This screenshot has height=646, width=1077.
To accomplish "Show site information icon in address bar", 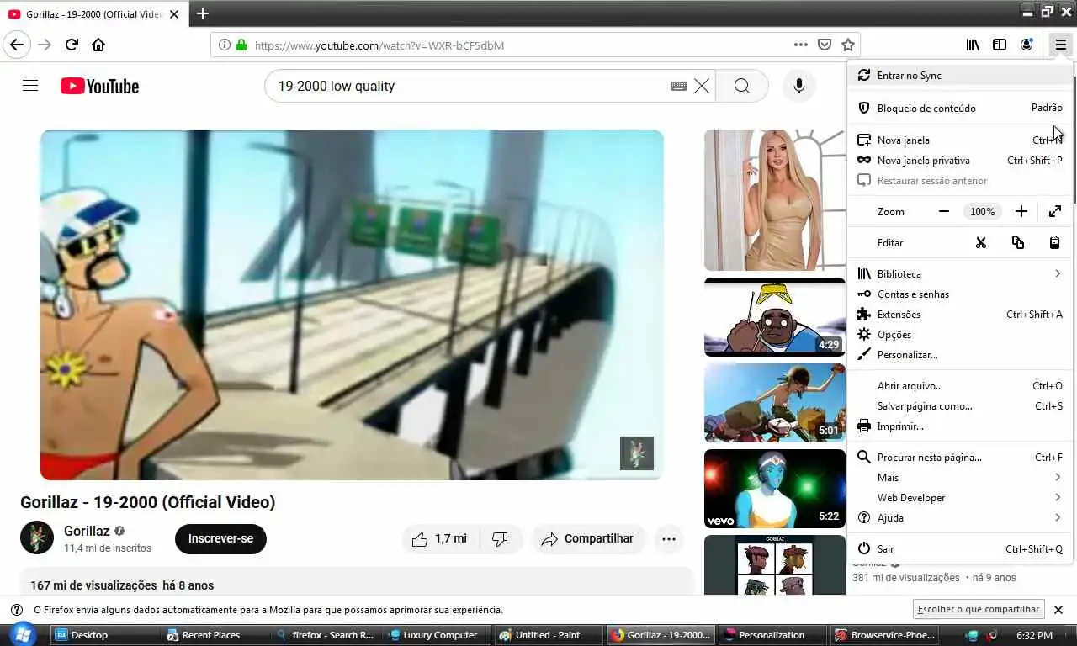I will [x=224, y=45].
